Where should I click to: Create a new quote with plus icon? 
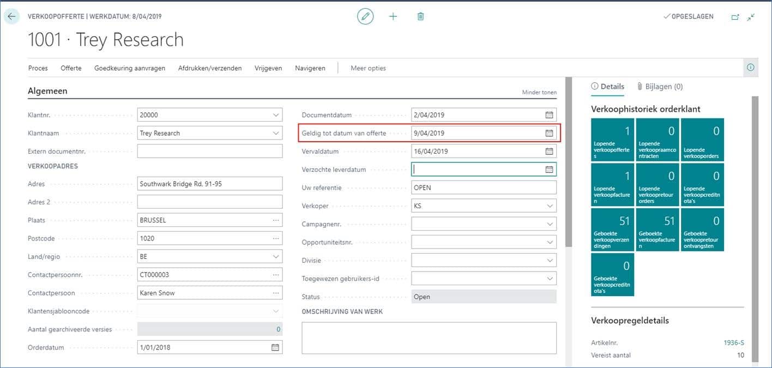tap(393, 16)
